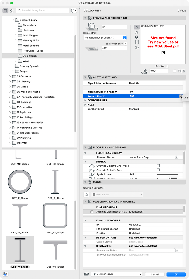Click the Symbol Lines solid line swatch
This screenshot has height=279, width=189.
(168, 174)
